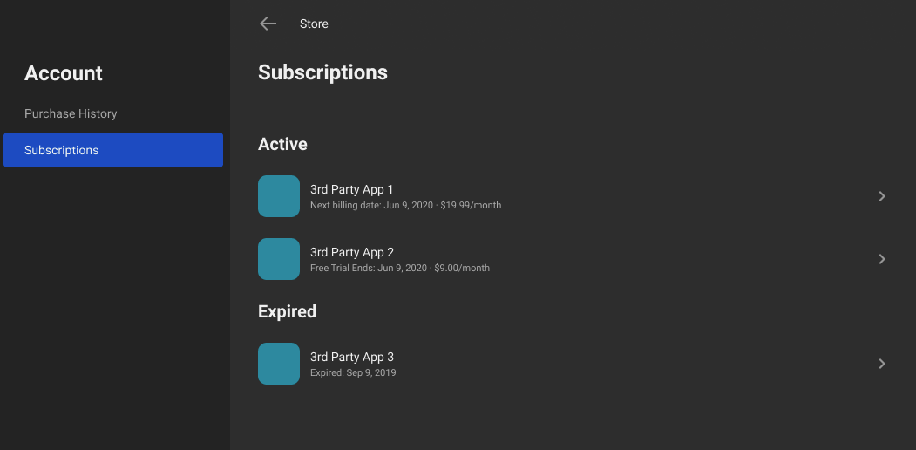Click the Expired section heading
The width and height of the screenshot is (916, 450).
[x=287, y=311]
